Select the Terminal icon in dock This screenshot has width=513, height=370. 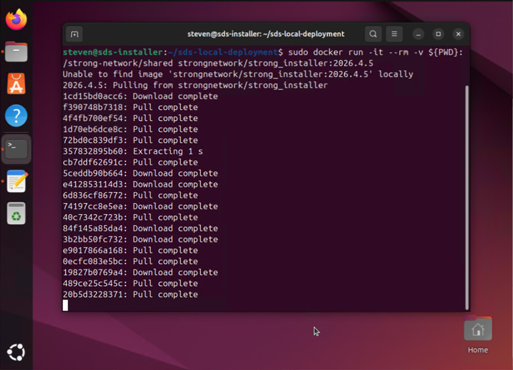[16, 149]
